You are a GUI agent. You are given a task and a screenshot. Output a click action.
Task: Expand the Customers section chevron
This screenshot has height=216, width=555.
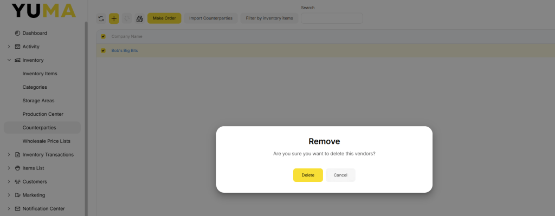(x=9, y=182)
